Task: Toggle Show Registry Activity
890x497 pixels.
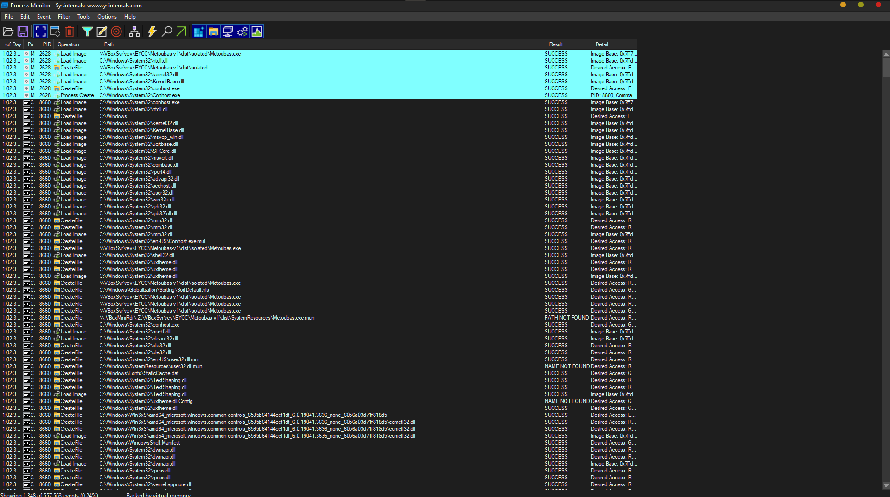Action: (198, 31)
